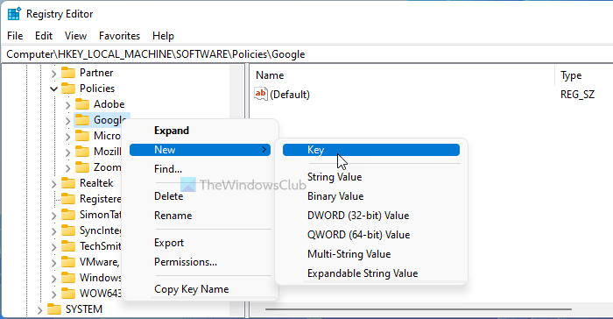Click the (Default) string value icon

pyautogui.click(x=261, y=95)
